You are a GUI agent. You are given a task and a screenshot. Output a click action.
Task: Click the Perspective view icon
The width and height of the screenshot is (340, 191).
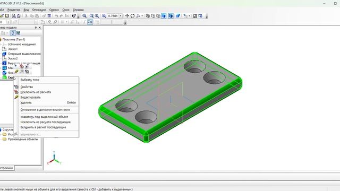click(x=178, y=16)
